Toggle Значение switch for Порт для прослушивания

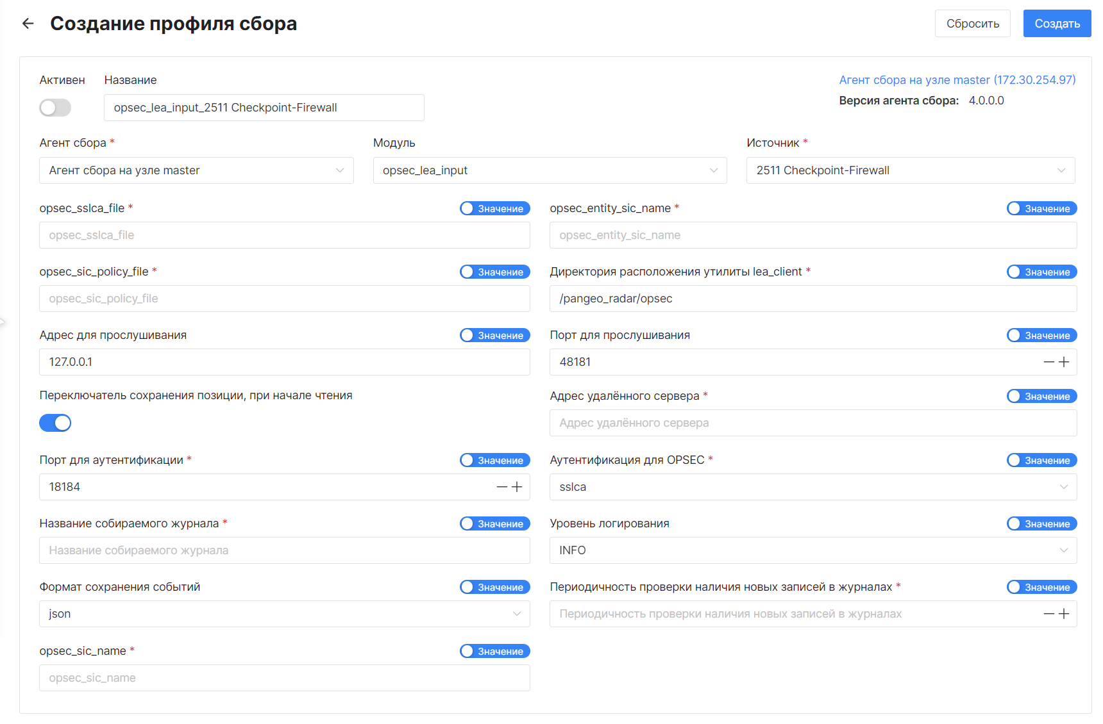click(x=1041, y=335)
